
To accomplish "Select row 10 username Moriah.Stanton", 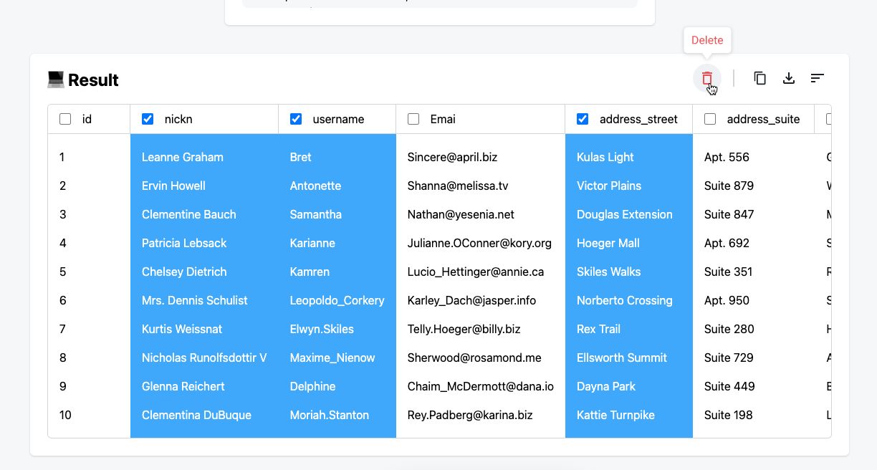I will (329, 415).
